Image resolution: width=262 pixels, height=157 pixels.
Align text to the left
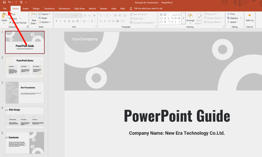[x=101, y=21]
